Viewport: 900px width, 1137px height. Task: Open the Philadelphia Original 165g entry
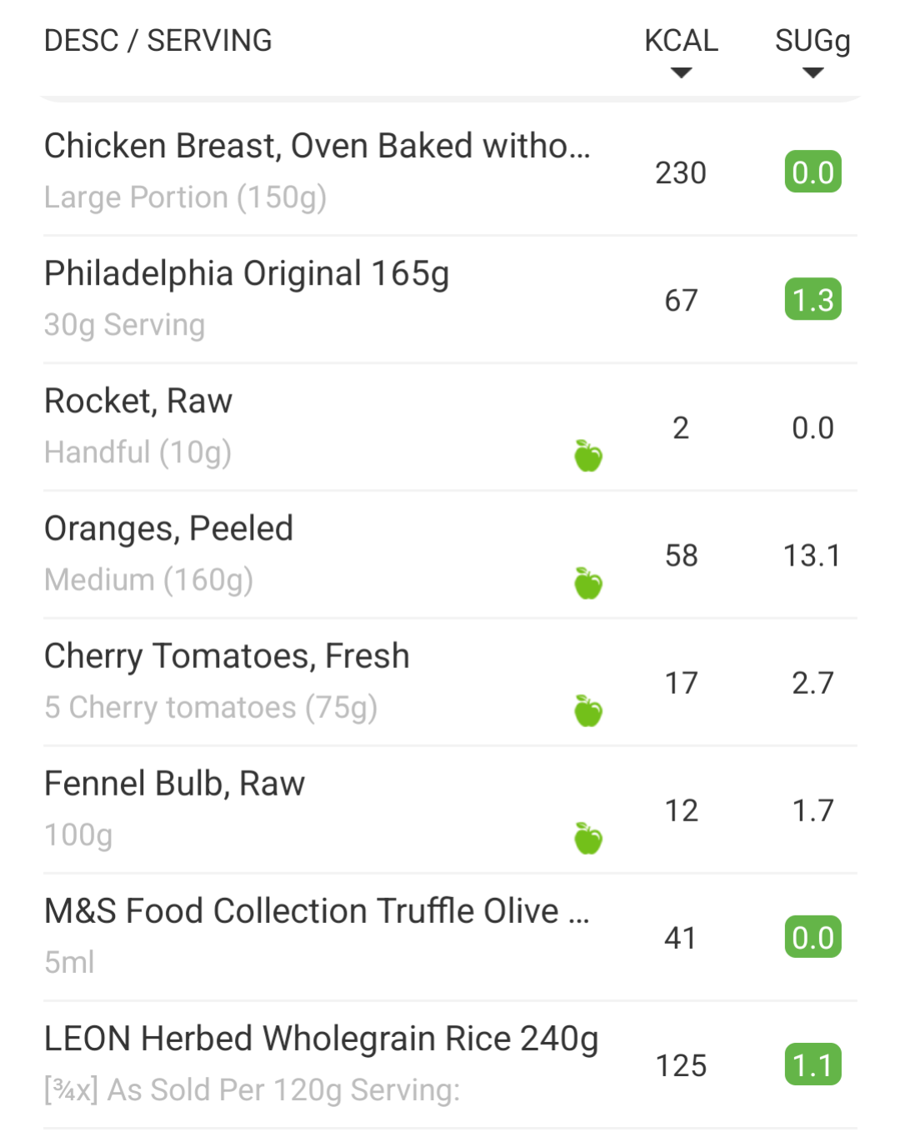click(x=450, y=299)
